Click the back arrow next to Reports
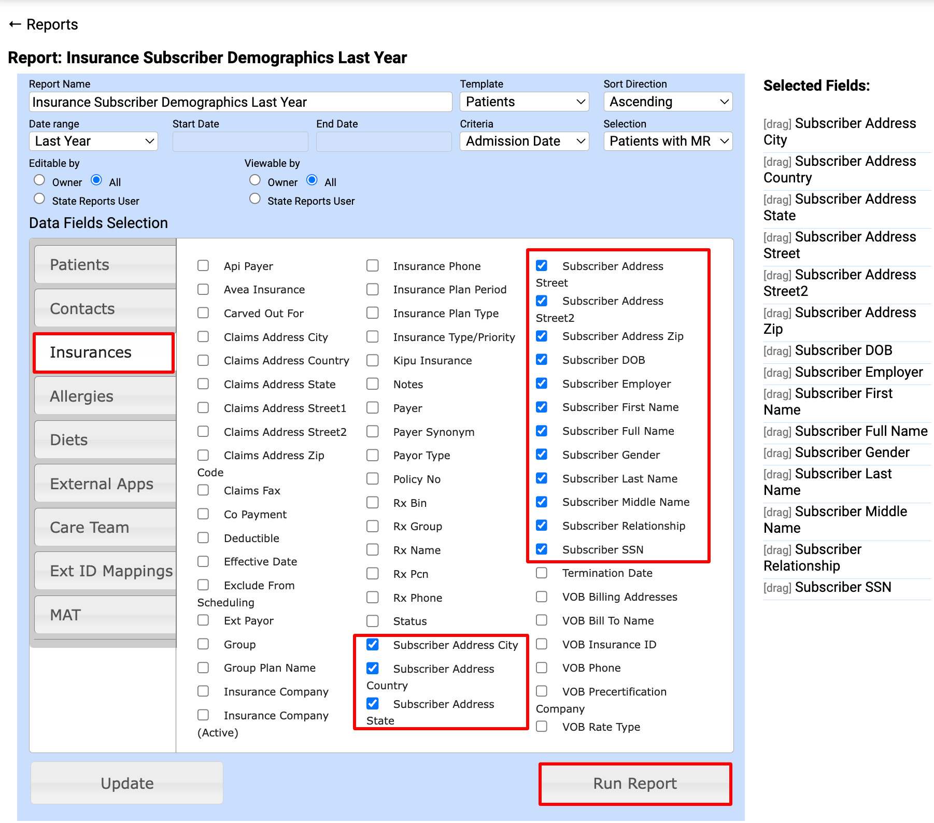This screenshot has width=934, height=823. [x=15, y=24]
